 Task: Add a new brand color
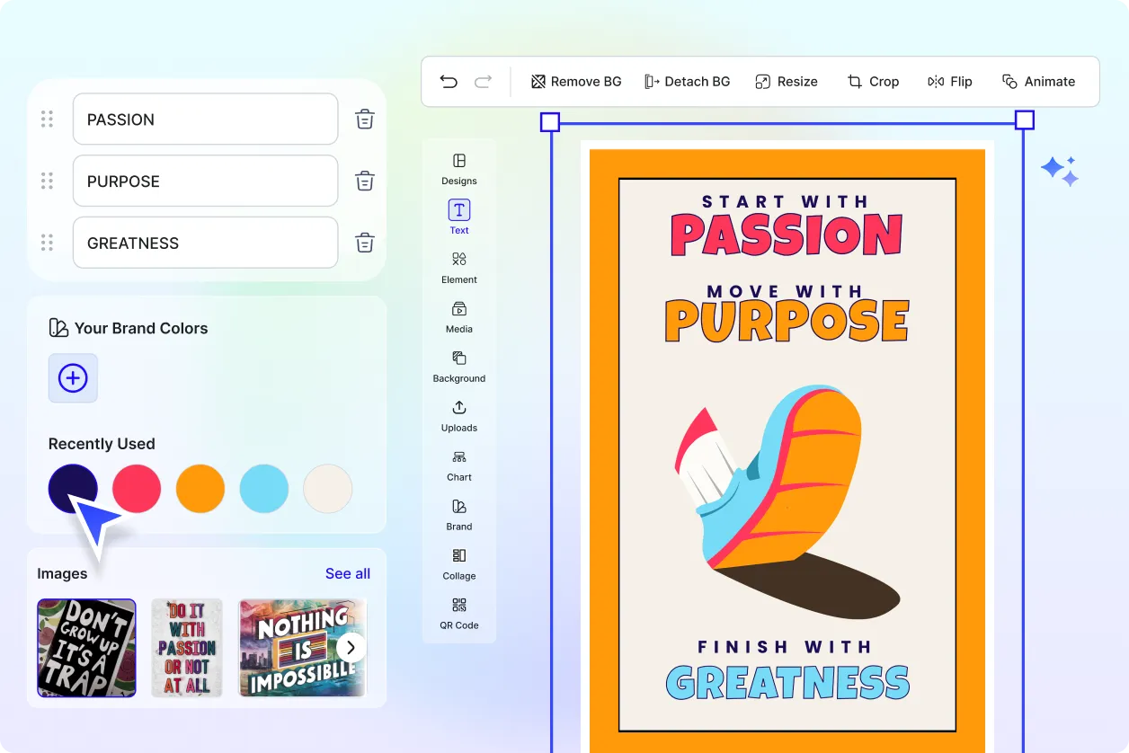pyautogui.click(x=73, y=378)
